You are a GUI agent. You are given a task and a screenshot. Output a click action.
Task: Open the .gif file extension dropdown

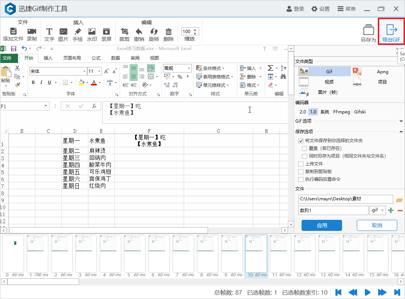pos(377,210)
